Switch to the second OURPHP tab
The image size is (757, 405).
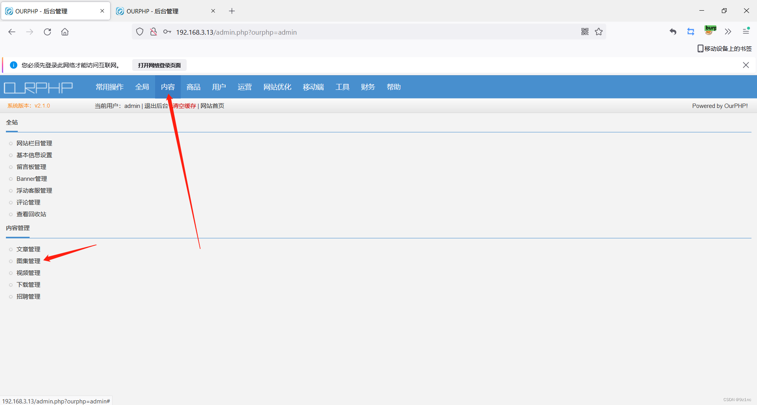[x=166, y=11]
